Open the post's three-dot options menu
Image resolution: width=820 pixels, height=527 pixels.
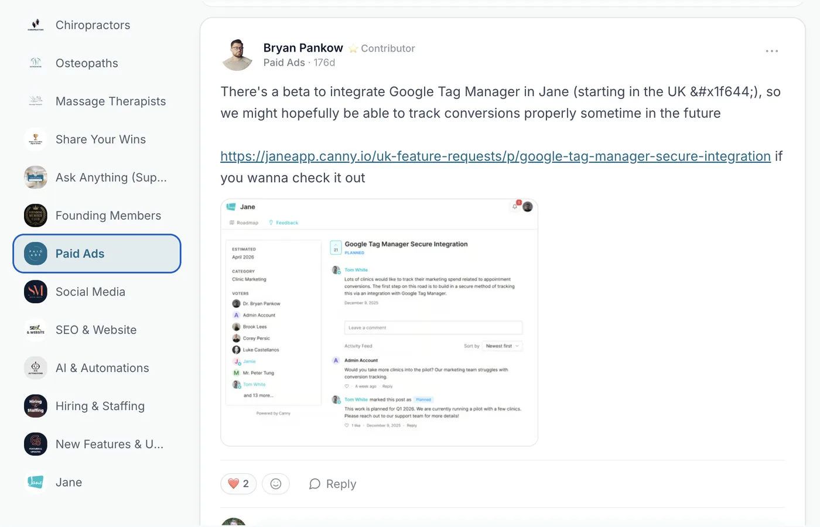pos(772,51)
